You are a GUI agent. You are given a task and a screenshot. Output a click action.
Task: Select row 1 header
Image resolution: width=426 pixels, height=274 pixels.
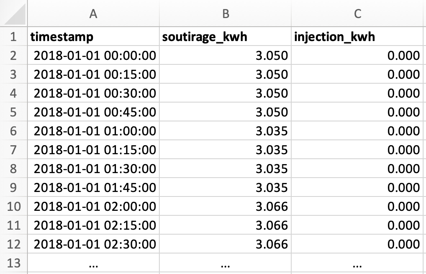click(x=14, y=37)
